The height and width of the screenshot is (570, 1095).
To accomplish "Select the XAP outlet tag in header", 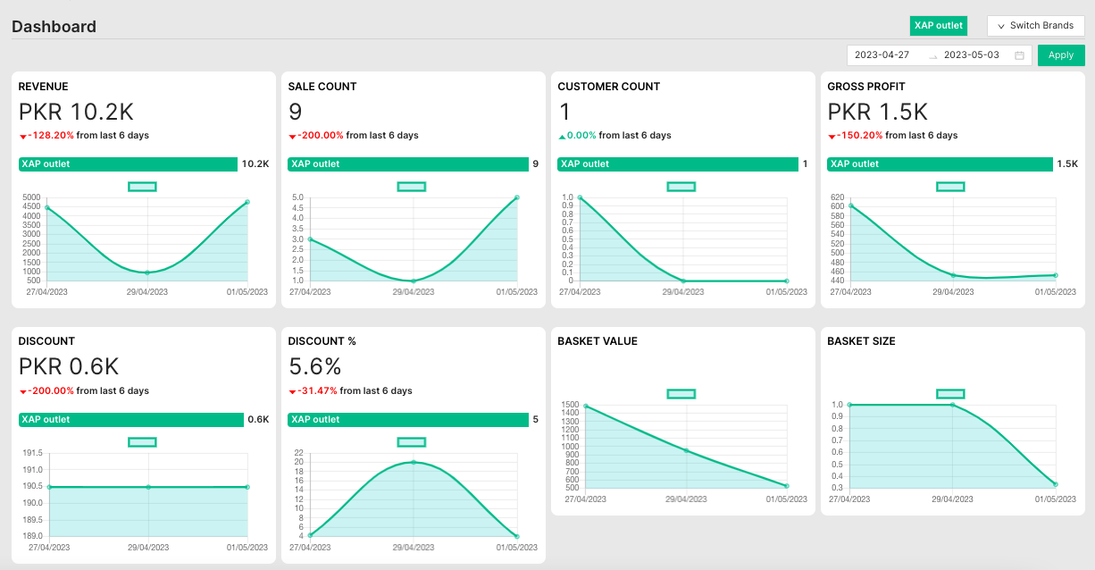I will coord(938,26).
